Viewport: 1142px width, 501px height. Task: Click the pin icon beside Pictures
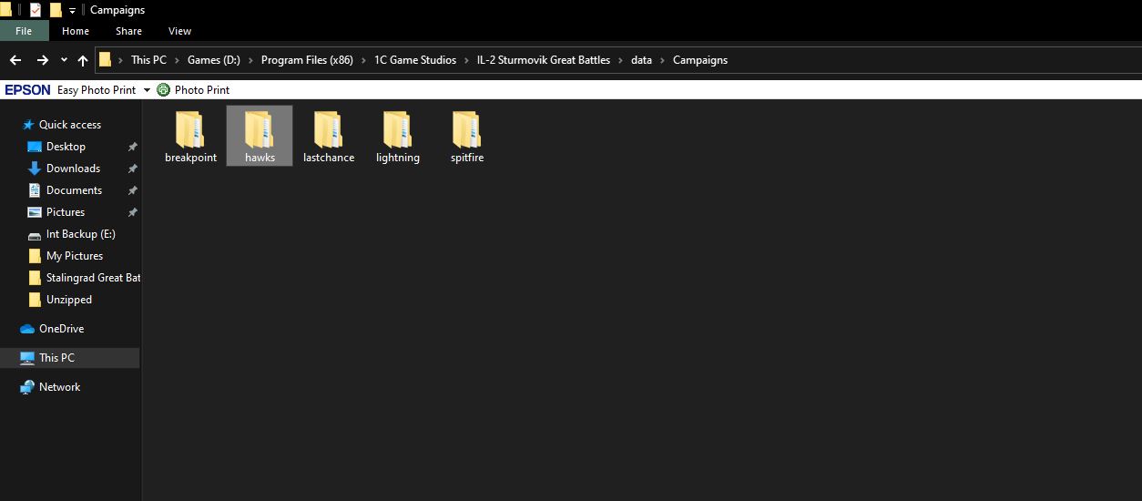pyautogui.click(x=132, y=212)
